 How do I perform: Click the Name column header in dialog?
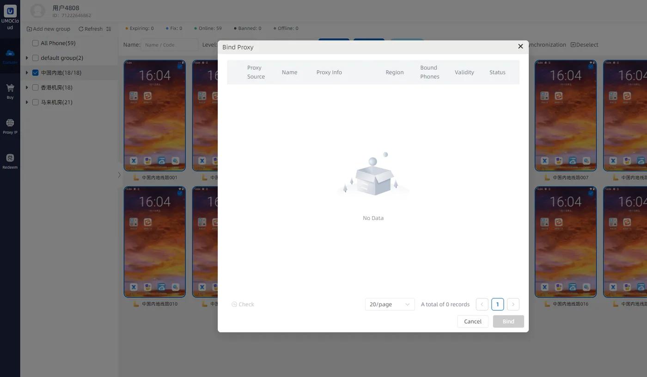point(290,72)
